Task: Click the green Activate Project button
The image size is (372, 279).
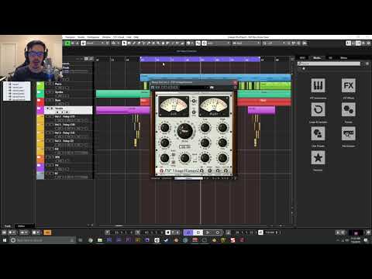Action: [x=67, y=43]
